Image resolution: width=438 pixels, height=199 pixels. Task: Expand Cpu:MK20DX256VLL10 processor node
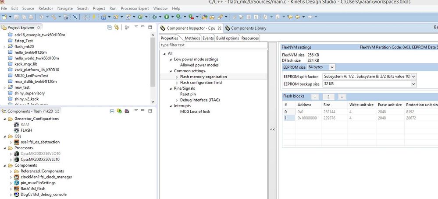[11, 160]
